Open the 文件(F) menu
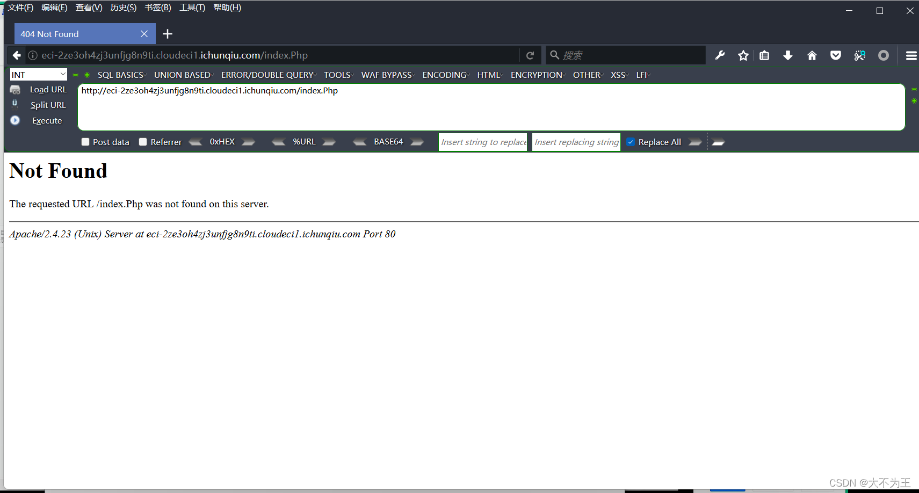The image size is (919, 493). click(x=20, y=8)
